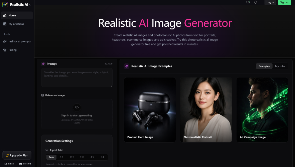Select the 16:9 aspect ratio

click(72, 157)
